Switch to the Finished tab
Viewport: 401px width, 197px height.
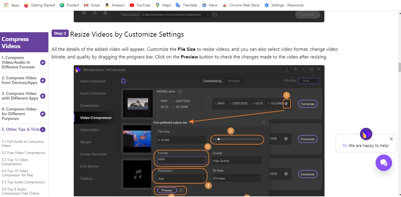click(234, 81)
